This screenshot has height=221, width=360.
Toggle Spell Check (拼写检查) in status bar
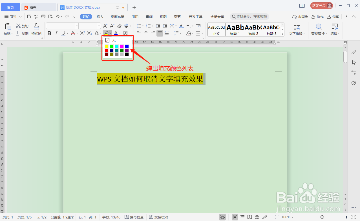tap(134, 217)
